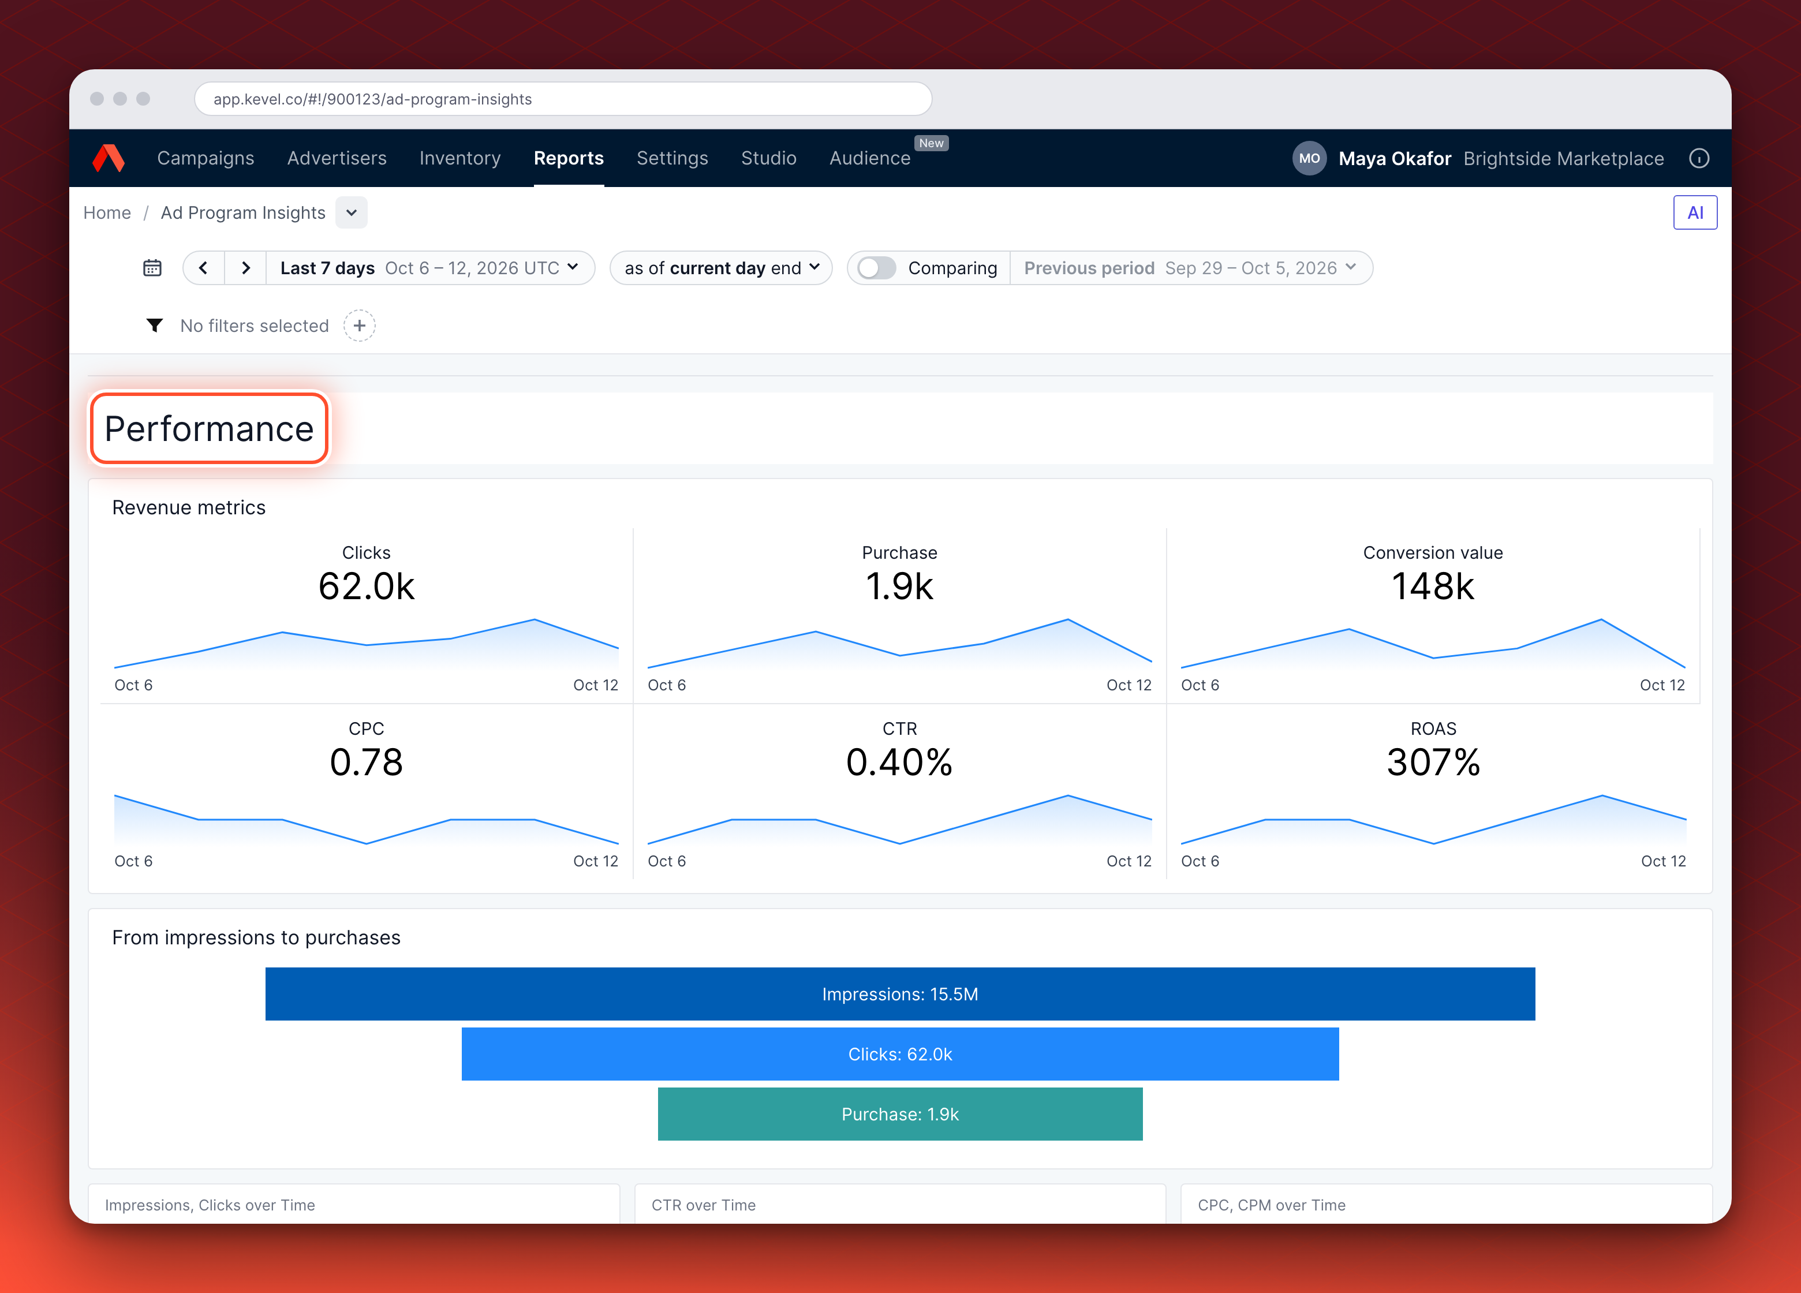
Task: Click the CTR 0.40% metric value
Action: pyautogui.click(x=899, y=762)
